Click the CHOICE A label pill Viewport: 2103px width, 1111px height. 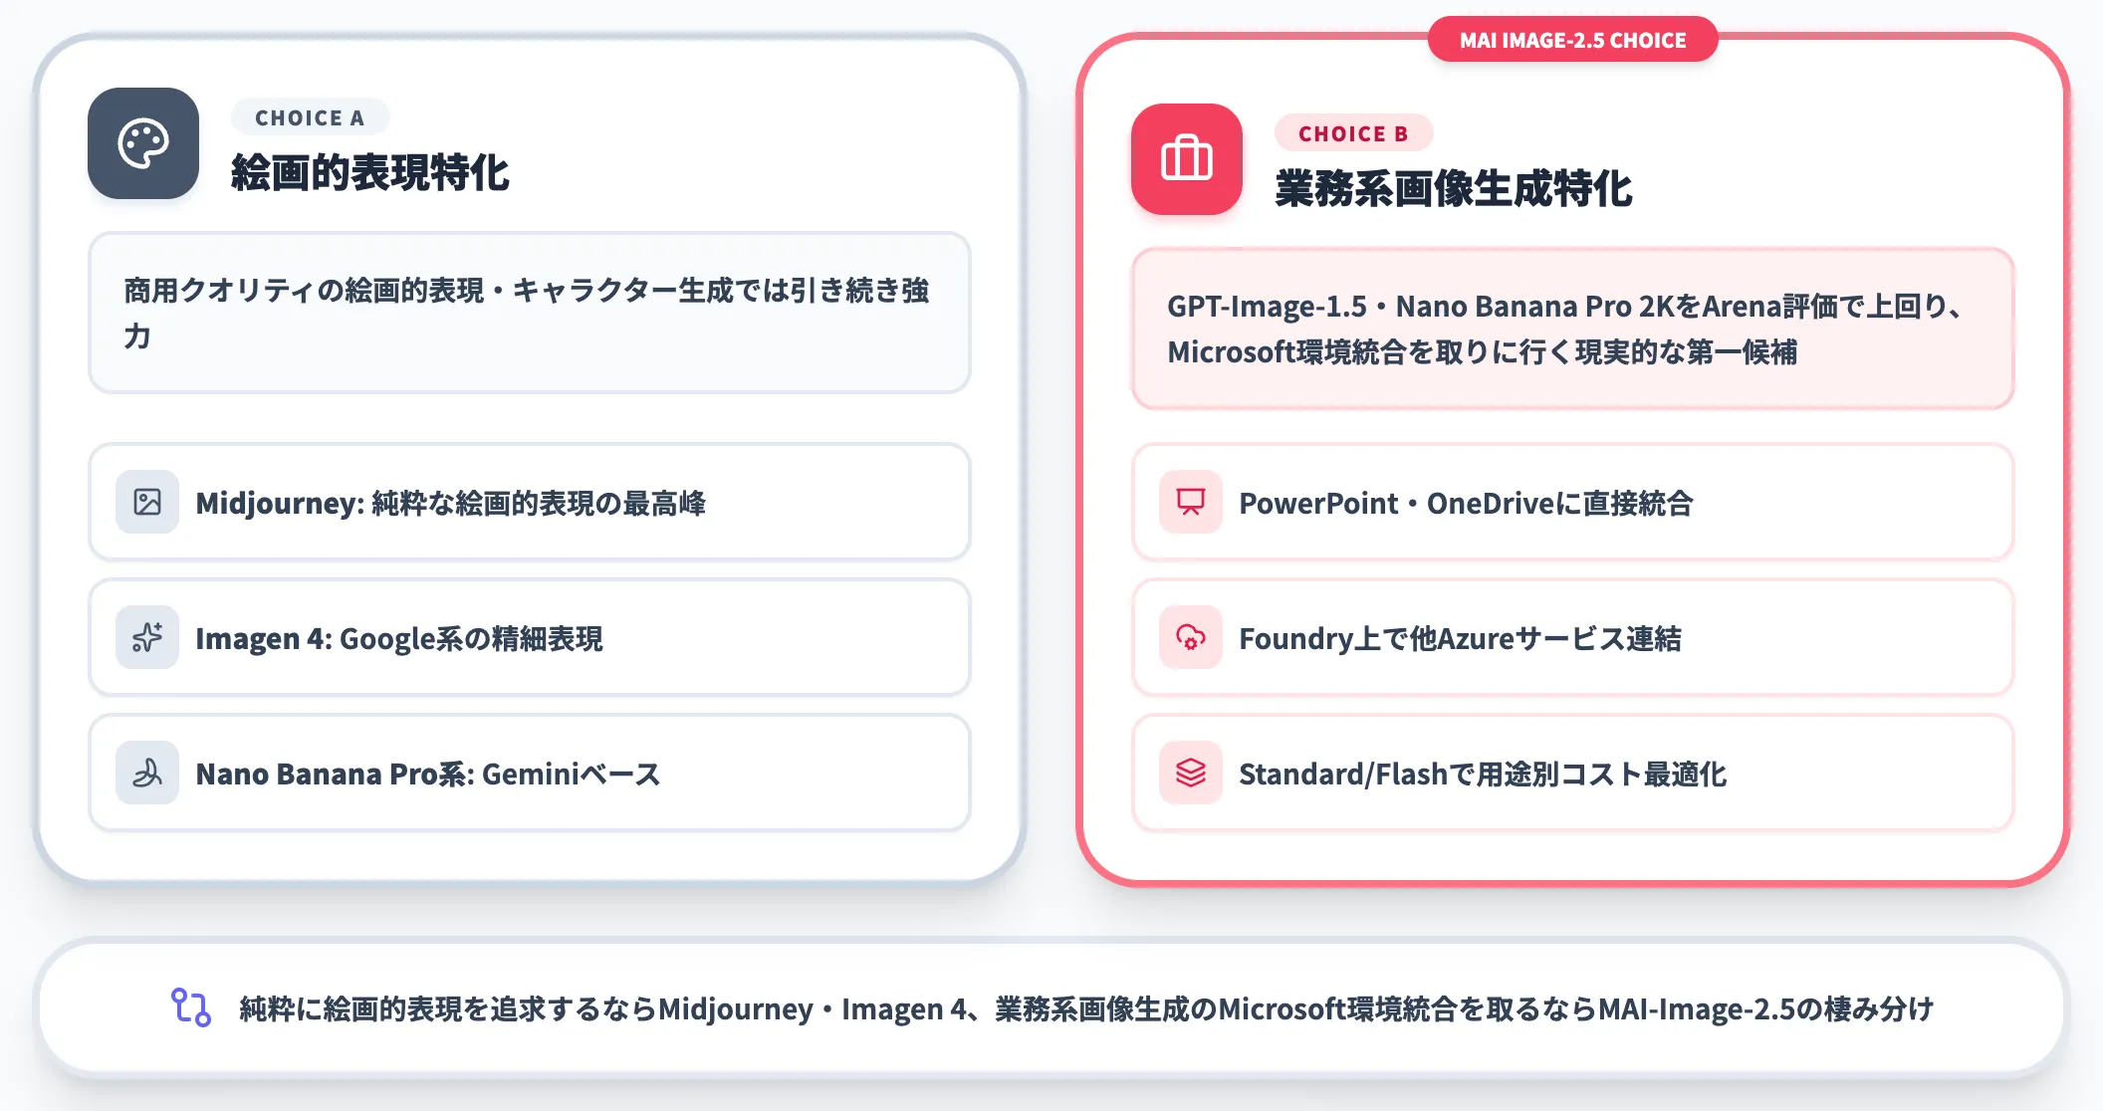pos(310,117)
